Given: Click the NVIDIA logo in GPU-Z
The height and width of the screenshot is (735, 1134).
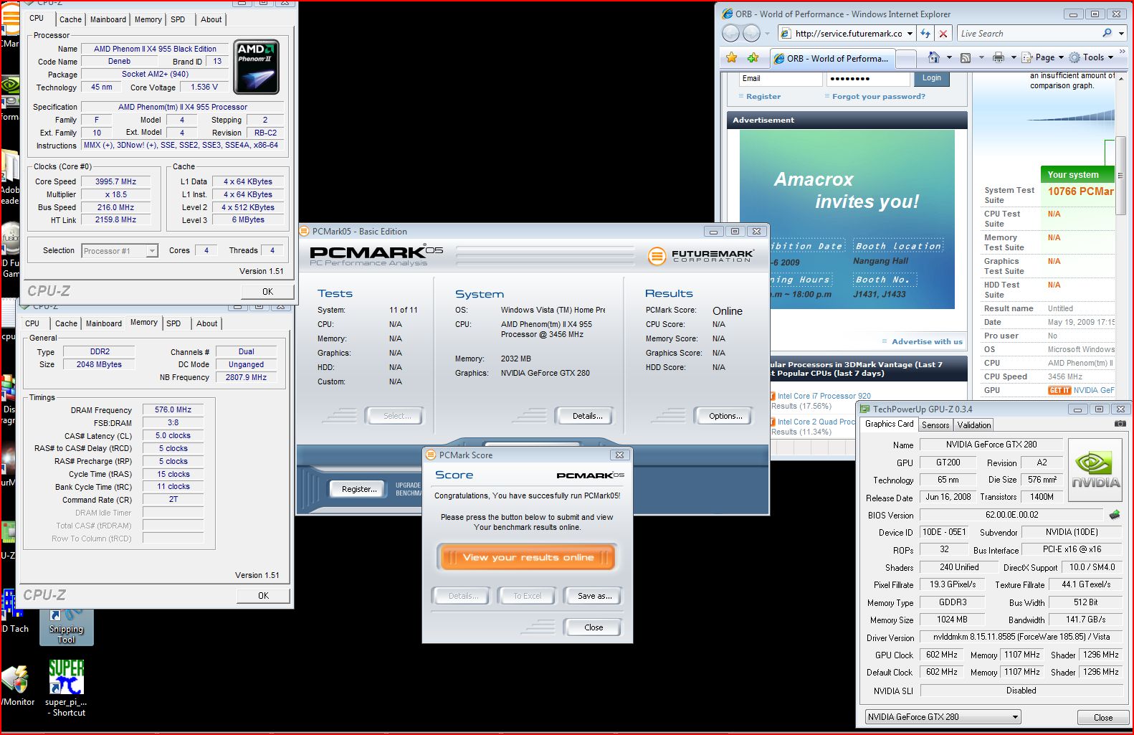Looking at the screenshot, I should click(1095, 469).
